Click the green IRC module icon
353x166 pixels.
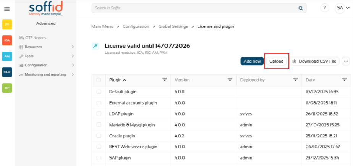(7, 88)
